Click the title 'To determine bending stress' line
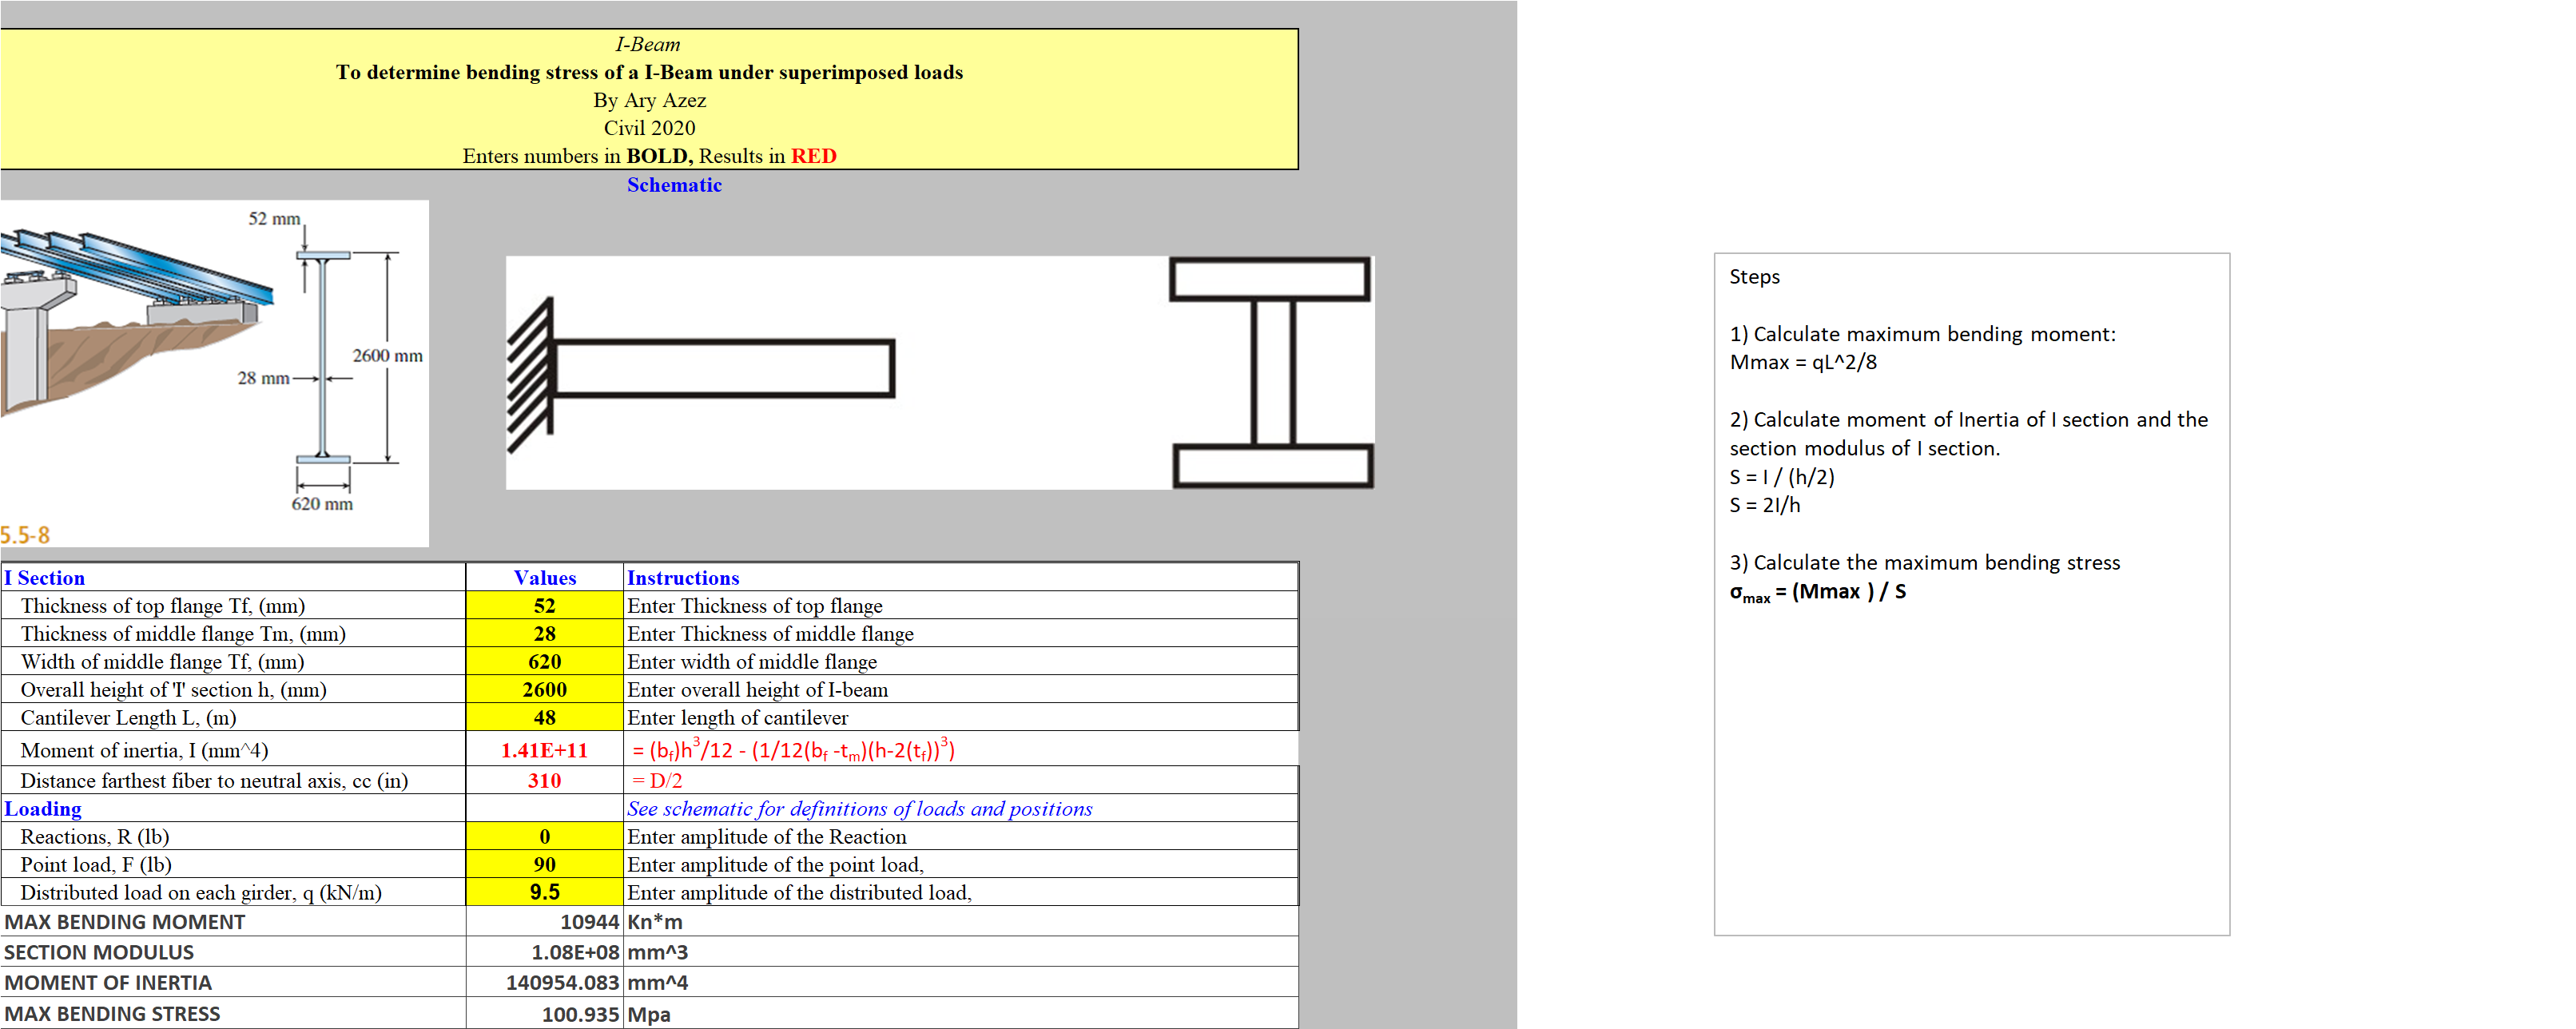Image resolution: width=2576 pixels, height=1029 pixels. pyautogui.click(x=649, y=72)
